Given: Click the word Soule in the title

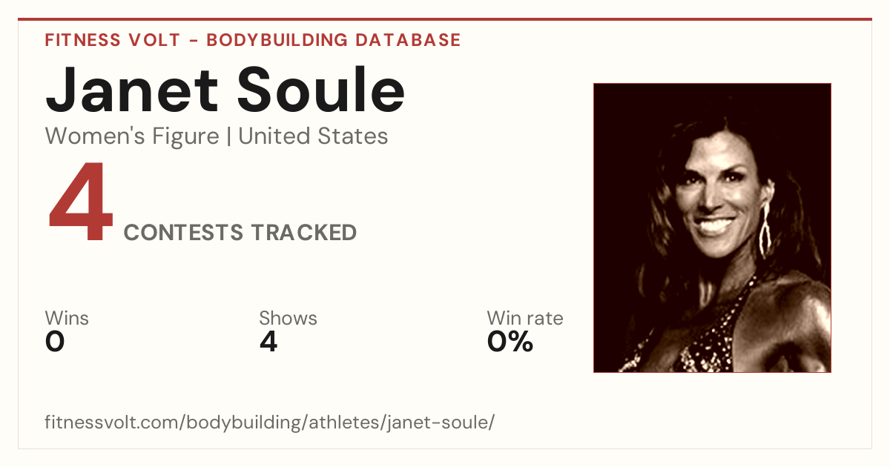Looking at the screenshot, I should pyautogui.click(x=322, y=90).
